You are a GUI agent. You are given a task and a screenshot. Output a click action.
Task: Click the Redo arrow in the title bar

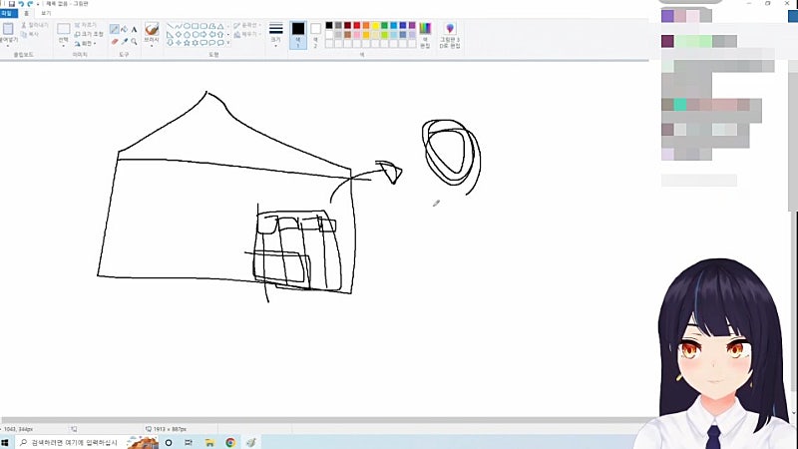pos(30,4)
